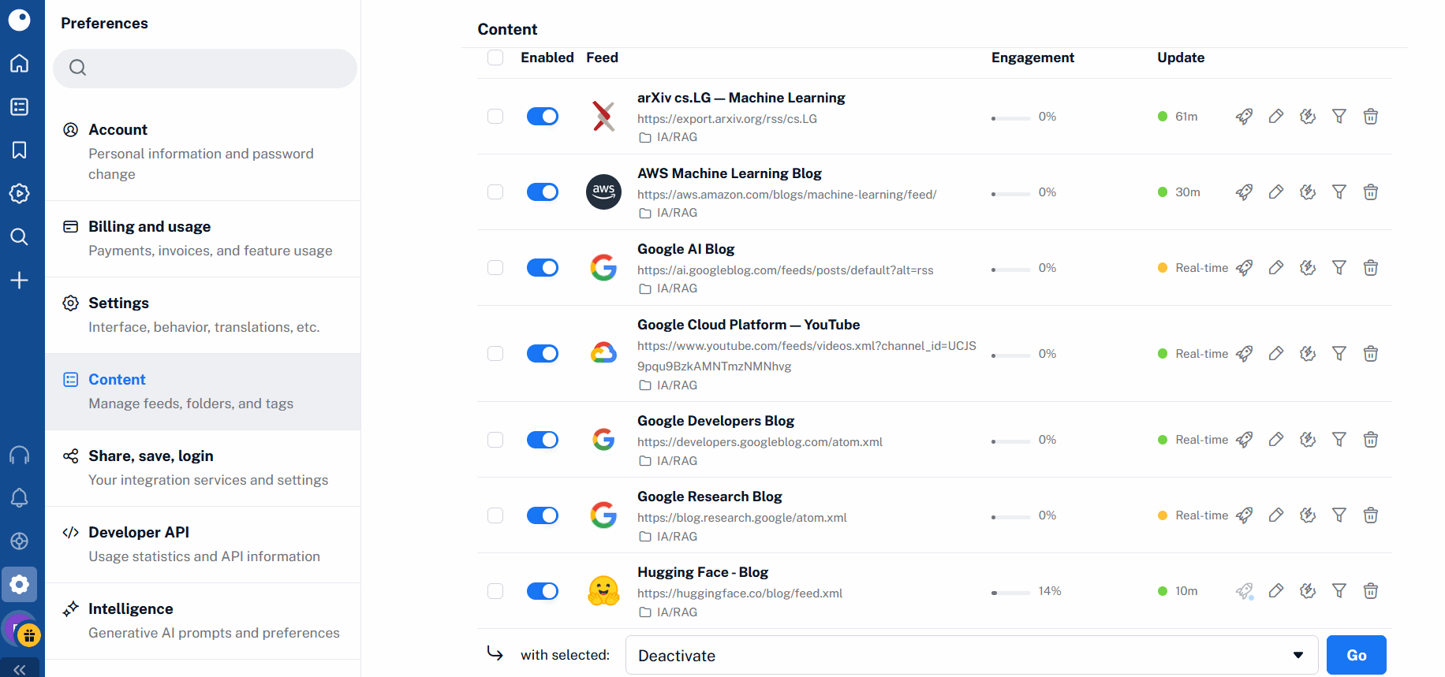Click the engagement bar for Hugging Face Blog
Image resolution: width=1445 pixels, height=677 pixels.
[1010, 592]
